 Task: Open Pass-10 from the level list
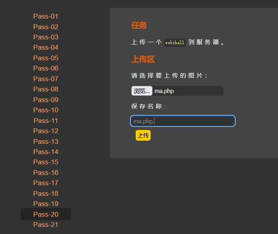46,110
